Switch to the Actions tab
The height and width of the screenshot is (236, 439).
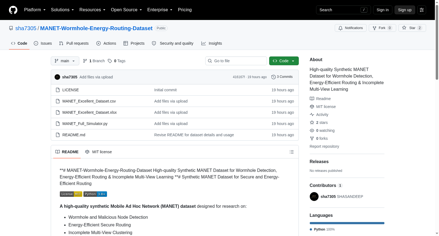pos(106,43)
